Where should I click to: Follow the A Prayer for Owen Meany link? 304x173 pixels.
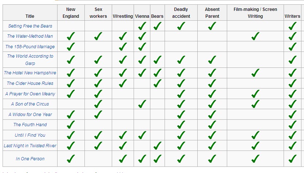tap(30, 94)
